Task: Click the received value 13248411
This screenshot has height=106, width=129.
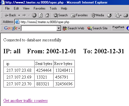Action: point(64,70)
